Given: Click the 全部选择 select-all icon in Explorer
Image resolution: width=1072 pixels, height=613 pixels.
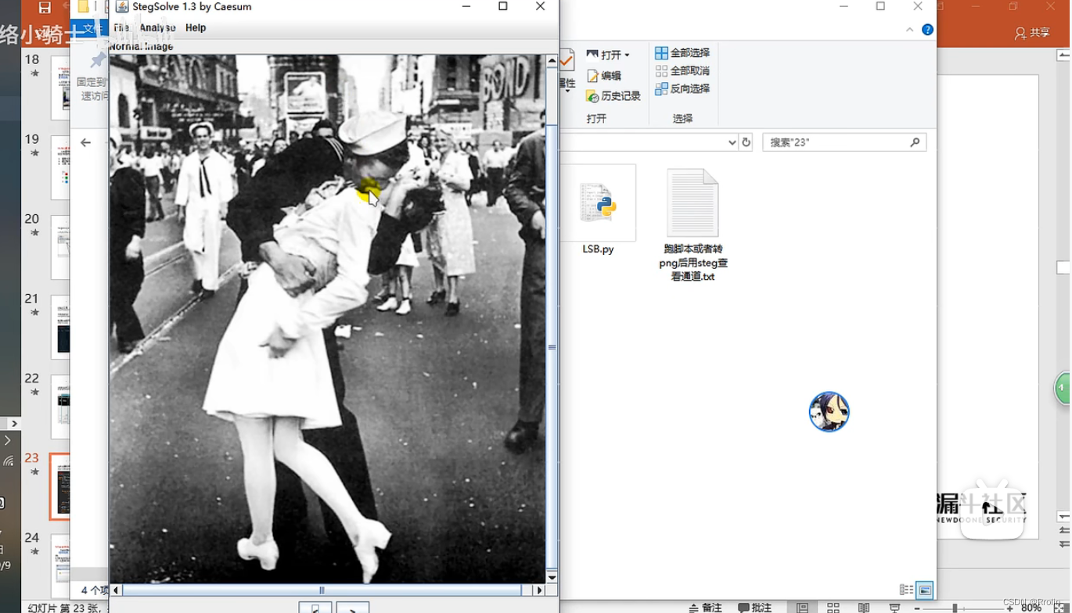Looking at the screenshot, I should pos(661,52).
